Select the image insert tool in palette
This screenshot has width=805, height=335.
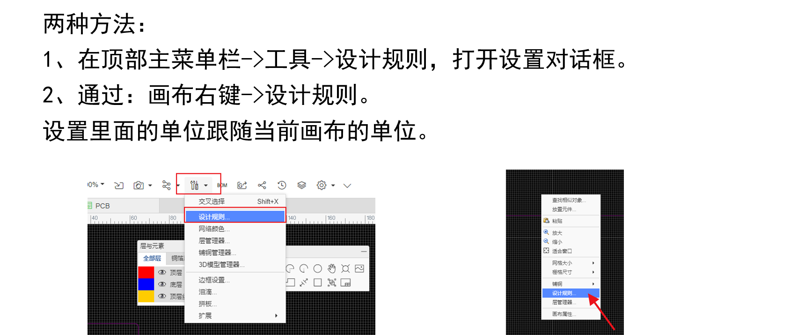359,268
